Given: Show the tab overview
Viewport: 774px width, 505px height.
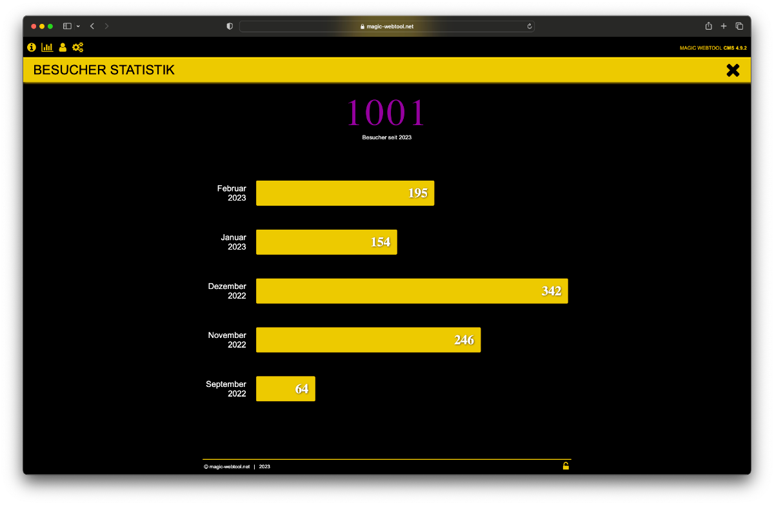Looking at the screenshot, I should (739, 26).
